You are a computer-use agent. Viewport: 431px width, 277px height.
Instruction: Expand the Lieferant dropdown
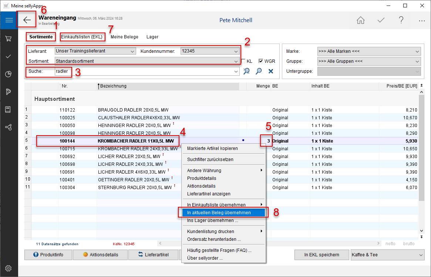[x=132, y=51]
